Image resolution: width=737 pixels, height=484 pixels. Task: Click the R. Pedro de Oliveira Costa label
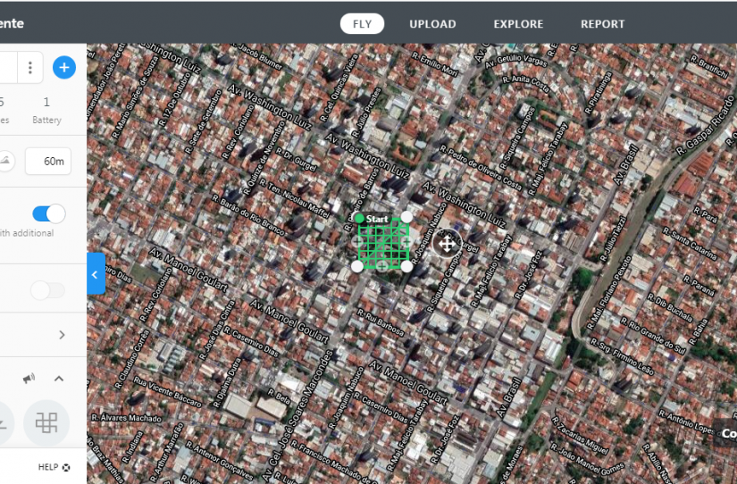[481, 168]
